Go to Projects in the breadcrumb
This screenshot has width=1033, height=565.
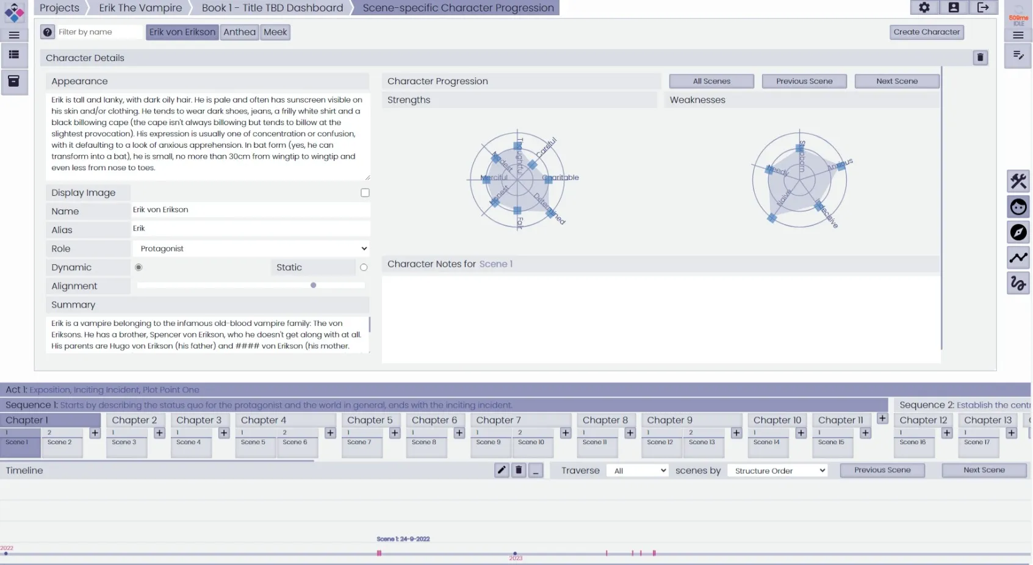point(59,8)
